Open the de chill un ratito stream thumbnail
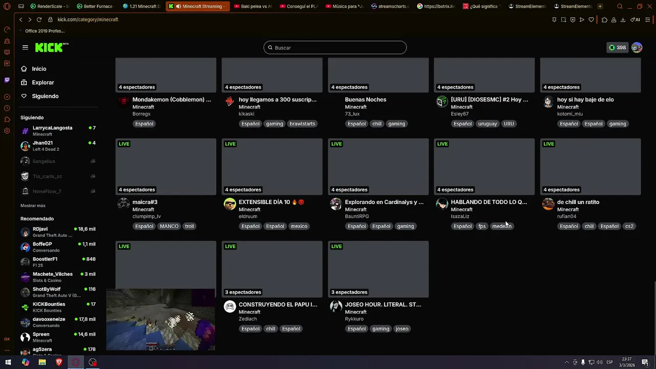This screenshot has width=656, height=369. coord(590,167)
